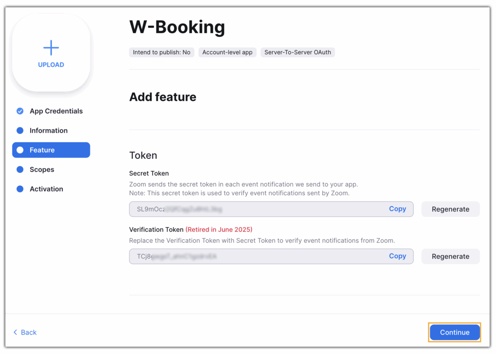
Task: Copy the Secret Token
Action: 397,209
